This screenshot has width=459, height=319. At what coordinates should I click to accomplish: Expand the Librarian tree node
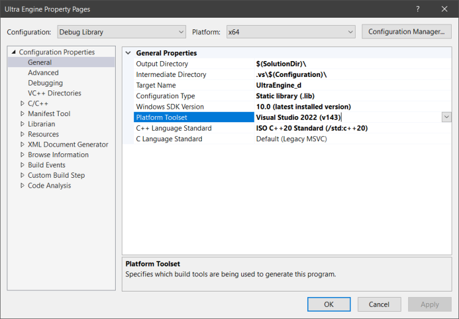(x=22, y=124)
